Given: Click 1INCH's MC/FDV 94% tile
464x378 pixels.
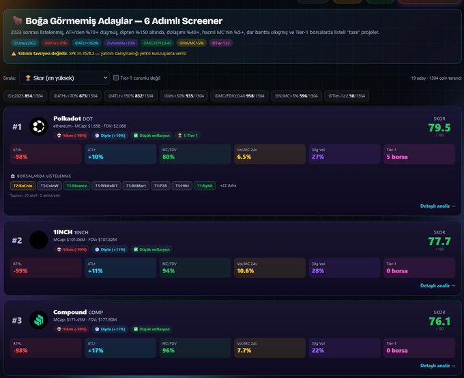Looking at the screenshot, I should point(194,268).
